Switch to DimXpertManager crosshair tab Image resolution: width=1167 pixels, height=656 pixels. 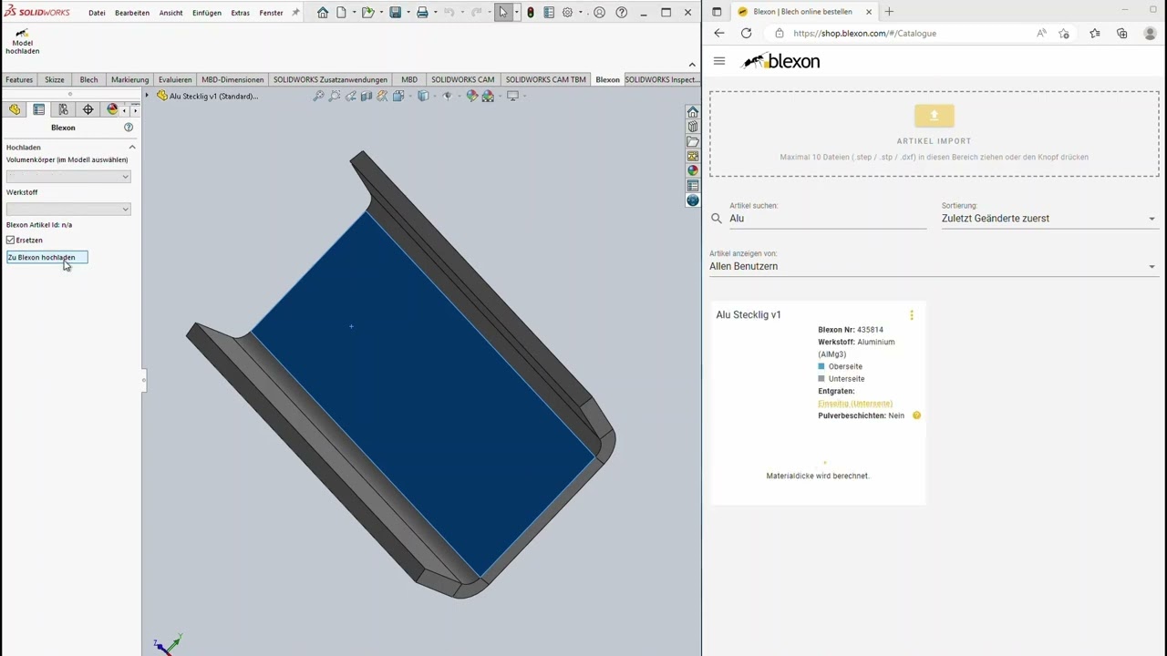pyautogui.click(x=88, y=109)
